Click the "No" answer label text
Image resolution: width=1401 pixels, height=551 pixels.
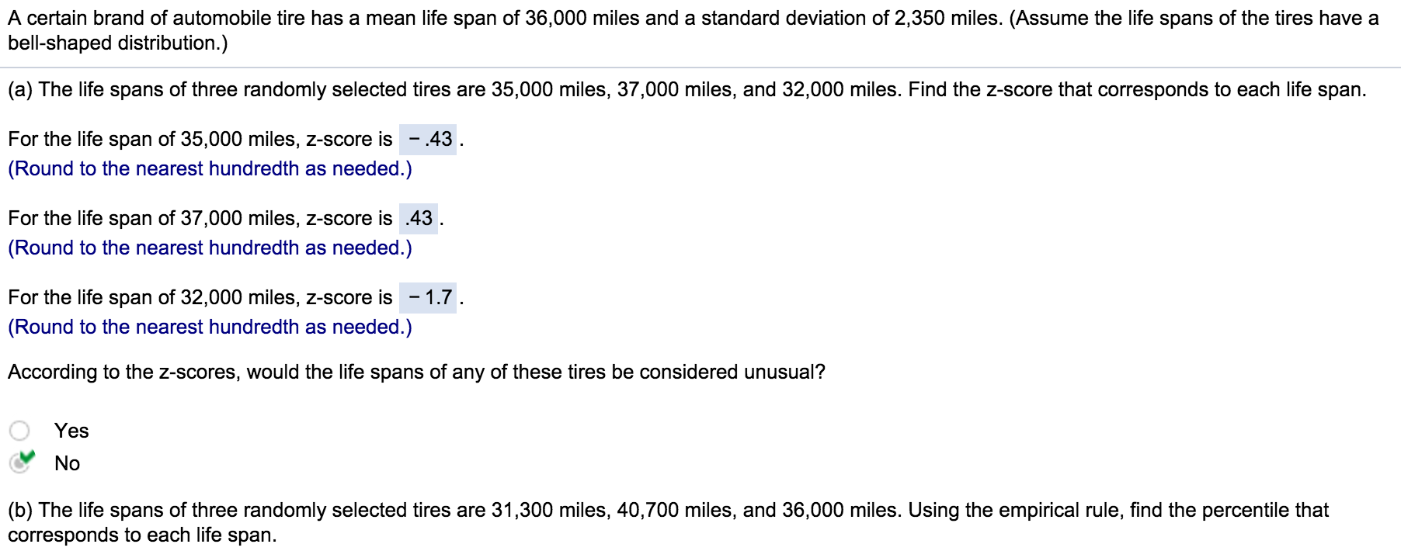(67, 464)
